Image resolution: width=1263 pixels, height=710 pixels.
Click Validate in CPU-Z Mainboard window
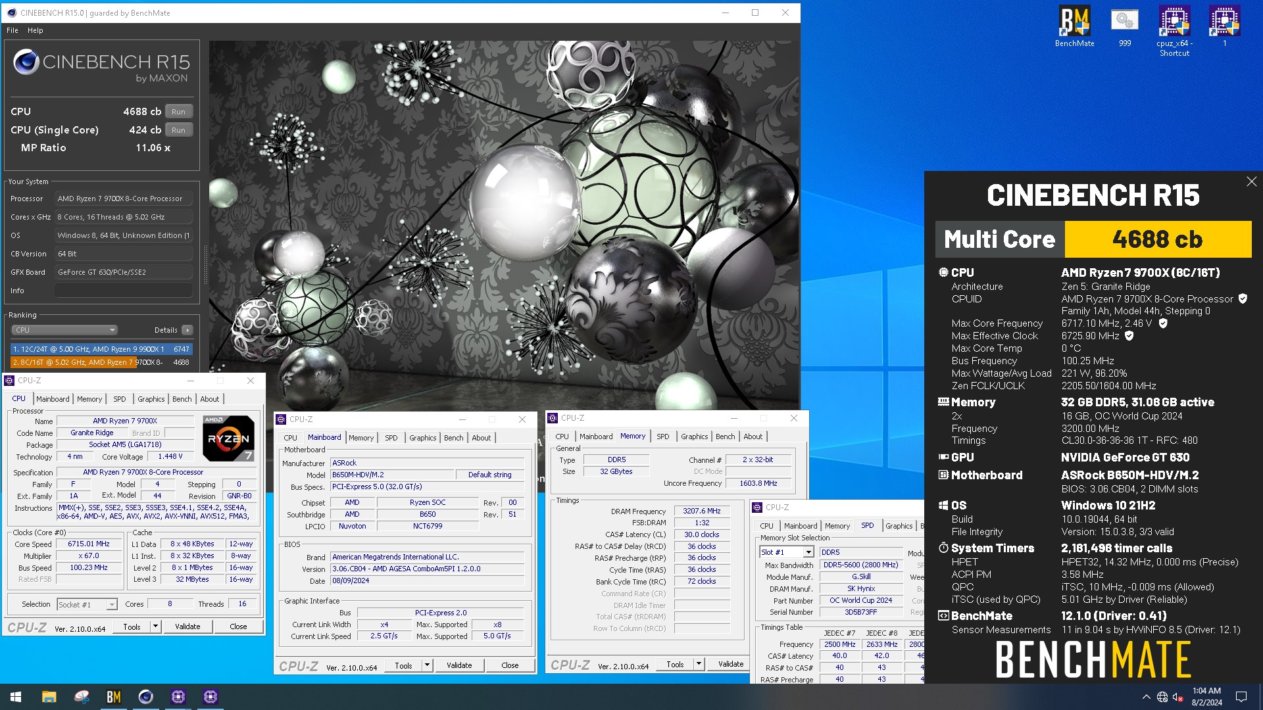point(459,665)
